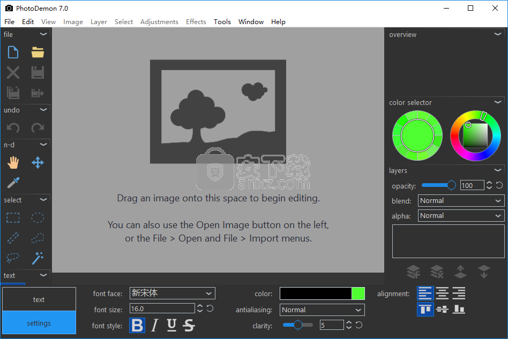Open an image with the folder icon
Image resolution: width=508 pixels, height=339 pixels.
click(38, 52)
